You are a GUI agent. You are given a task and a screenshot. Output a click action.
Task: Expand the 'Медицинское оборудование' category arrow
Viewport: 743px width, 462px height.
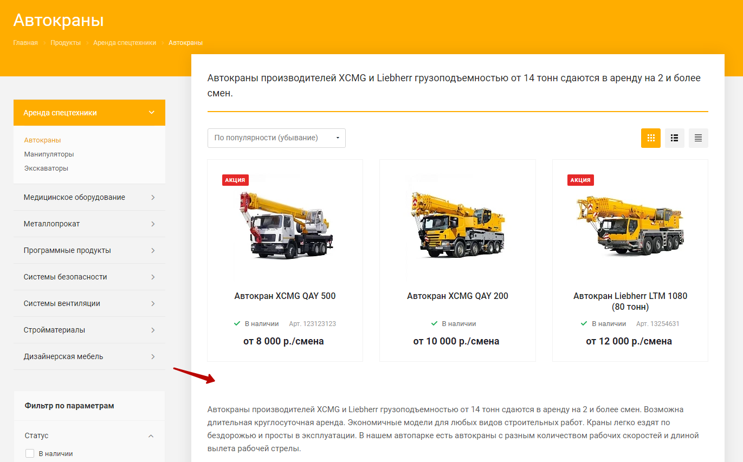click(x=153, y=198)
